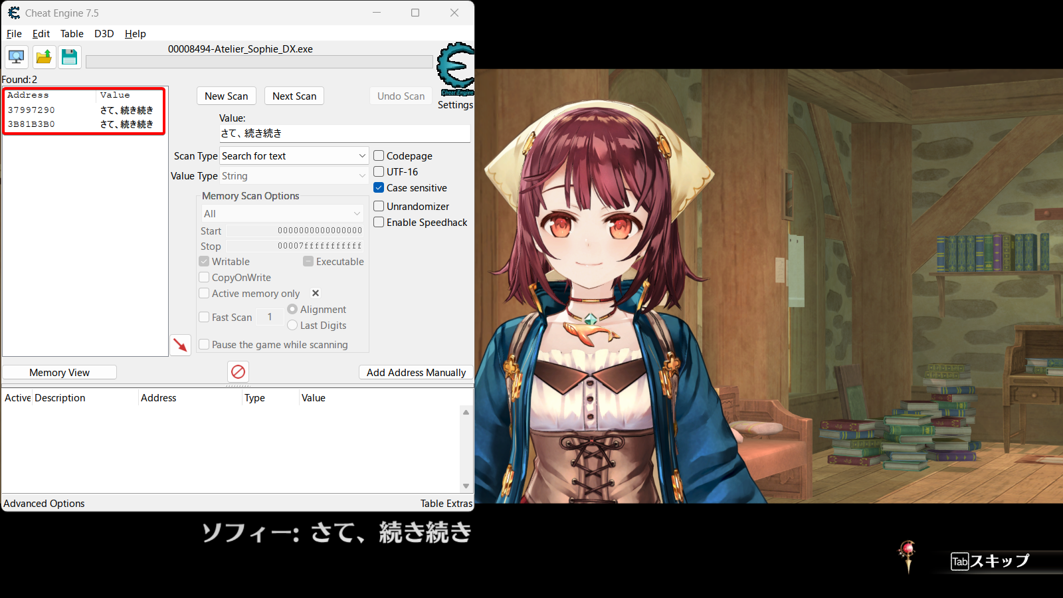Open a cheat table with folder icon
This screenshot has height=598, width=1063.
[44, 58]
